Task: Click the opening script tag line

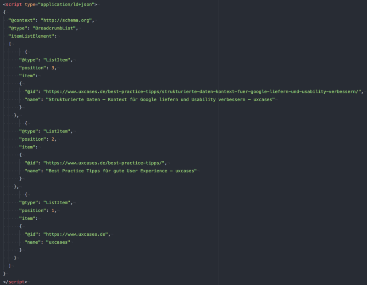Action: coord(50,5)
